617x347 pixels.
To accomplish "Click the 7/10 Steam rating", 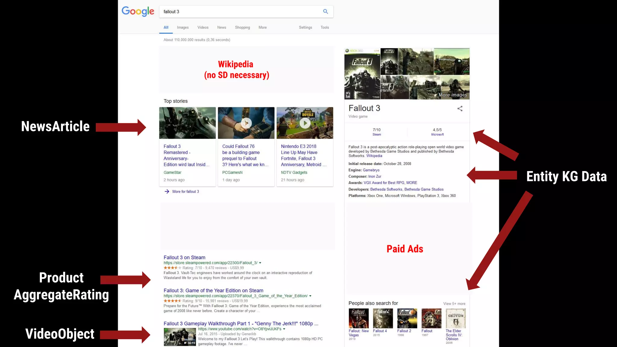I will coord(377,132).
